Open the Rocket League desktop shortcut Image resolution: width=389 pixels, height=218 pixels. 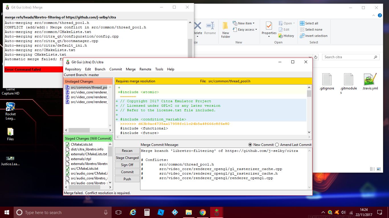(11, 111)
